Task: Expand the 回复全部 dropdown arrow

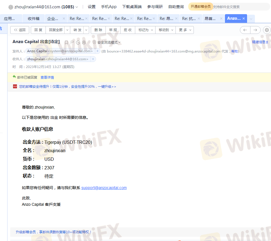Action: click(x=67, y=30)
